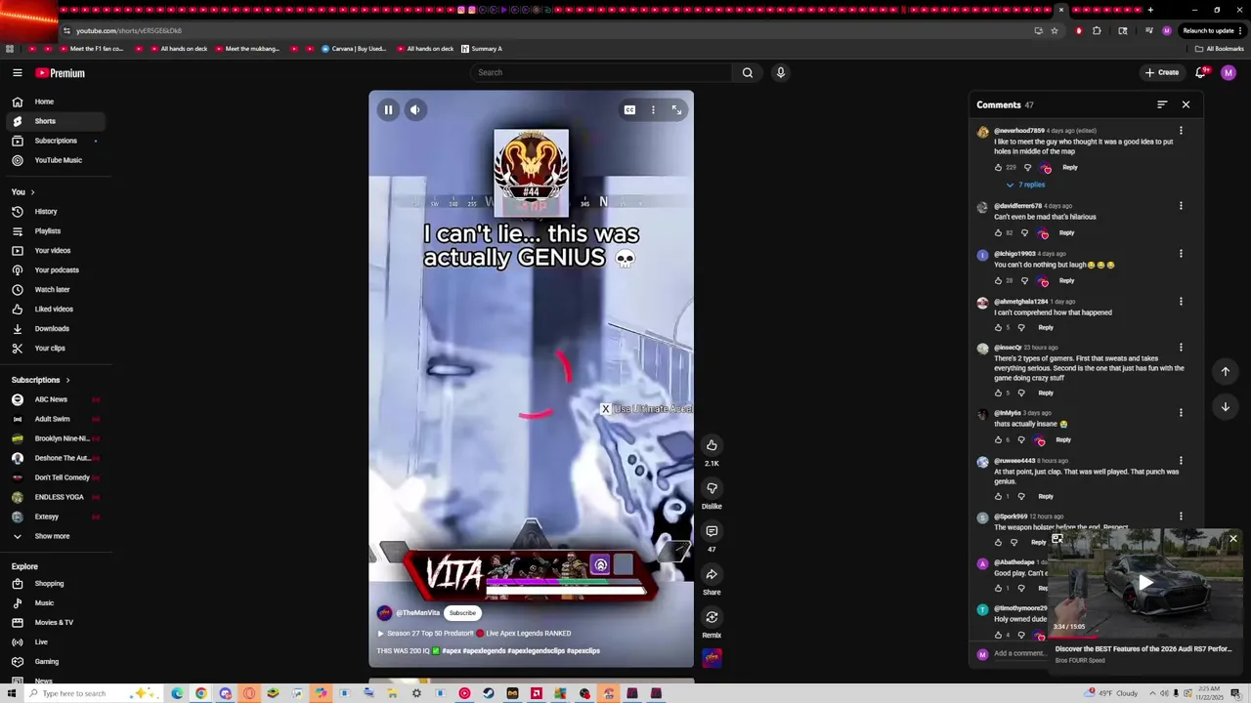The height and width of the screenshot is (703, 1251).
Task: Remix this Short
Action: click(712, 617)
